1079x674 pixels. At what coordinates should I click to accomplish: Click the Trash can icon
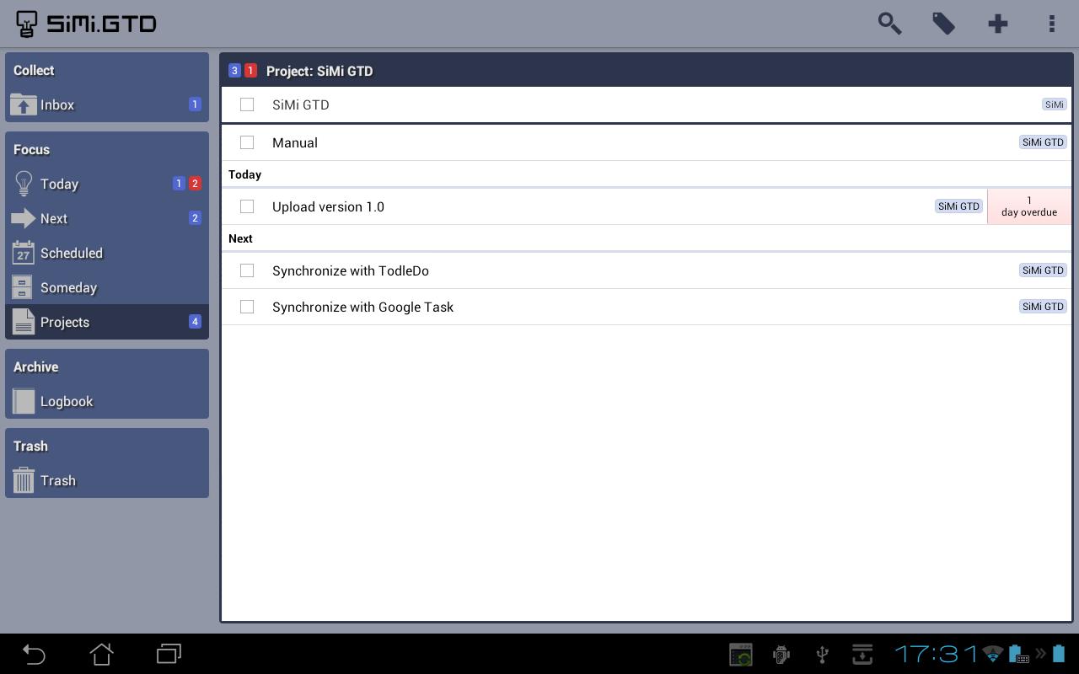(x=24, y=480)
